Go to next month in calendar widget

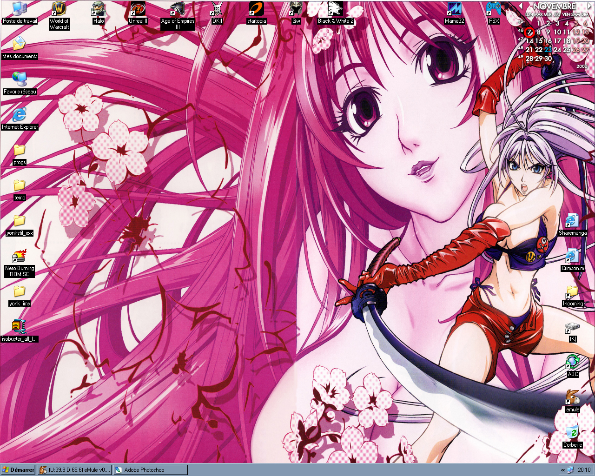pos(589,6)
